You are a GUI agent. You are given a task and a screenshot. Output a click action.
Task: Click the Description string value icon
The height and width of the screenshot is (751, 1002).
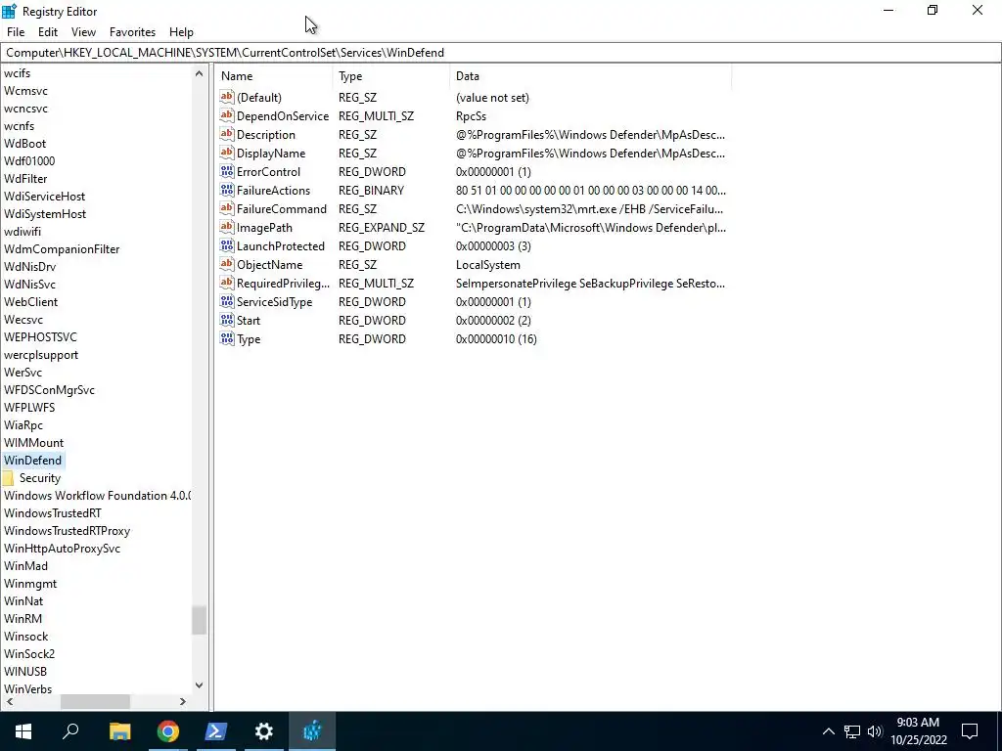point(227,134)
